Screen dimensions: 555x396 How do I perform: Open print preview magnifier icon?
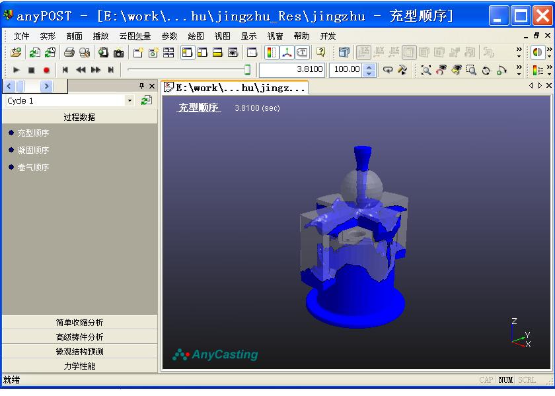tap(85, 53)
